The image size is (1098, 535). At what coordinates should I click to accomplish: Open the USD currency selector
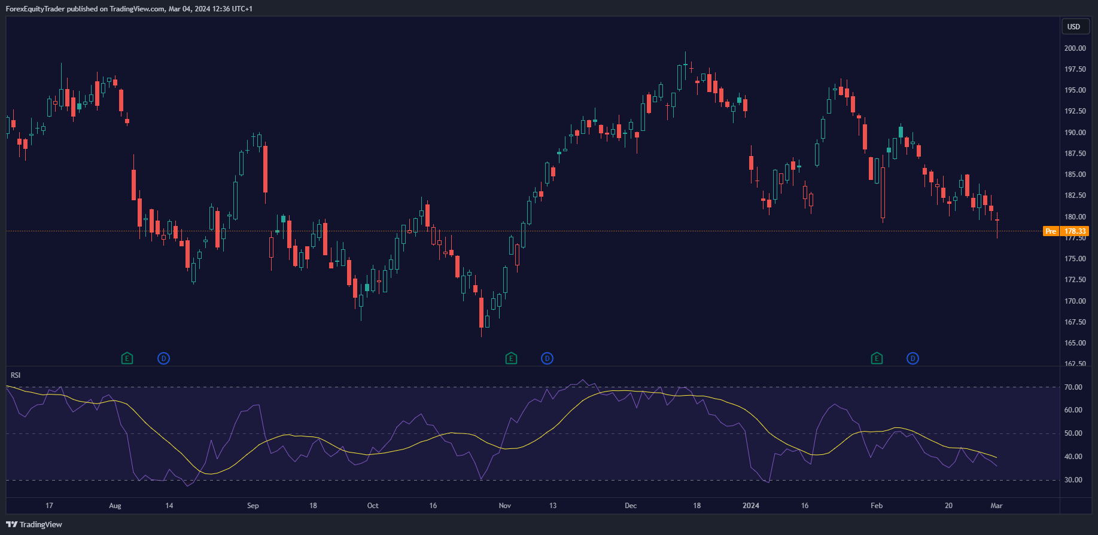[x=1074, y=26]
